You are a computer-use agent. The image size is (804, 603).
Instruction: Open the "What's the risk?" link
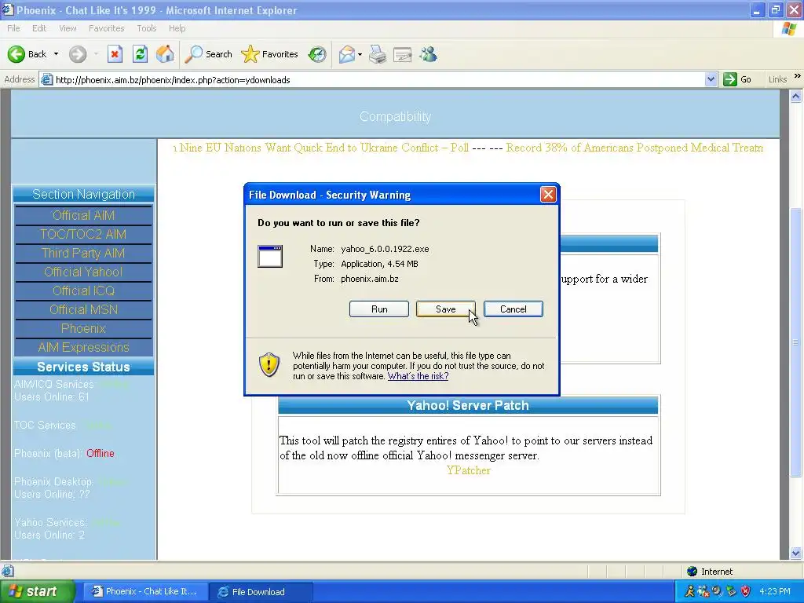[418, 376]
